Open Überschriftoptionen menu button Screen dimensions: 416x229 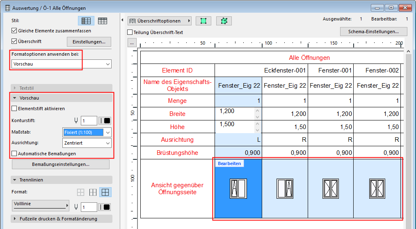tap(160, 21)
